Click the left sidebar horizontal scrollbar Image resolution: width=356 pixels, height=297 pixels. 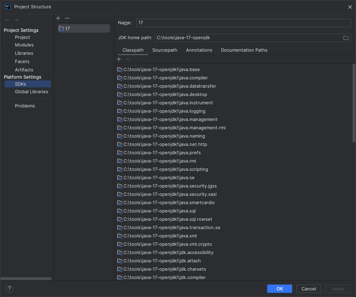pos(26,279)
